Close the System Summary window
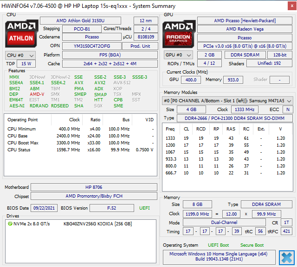Screen dimensions: 297x267 tap(292, 6)
